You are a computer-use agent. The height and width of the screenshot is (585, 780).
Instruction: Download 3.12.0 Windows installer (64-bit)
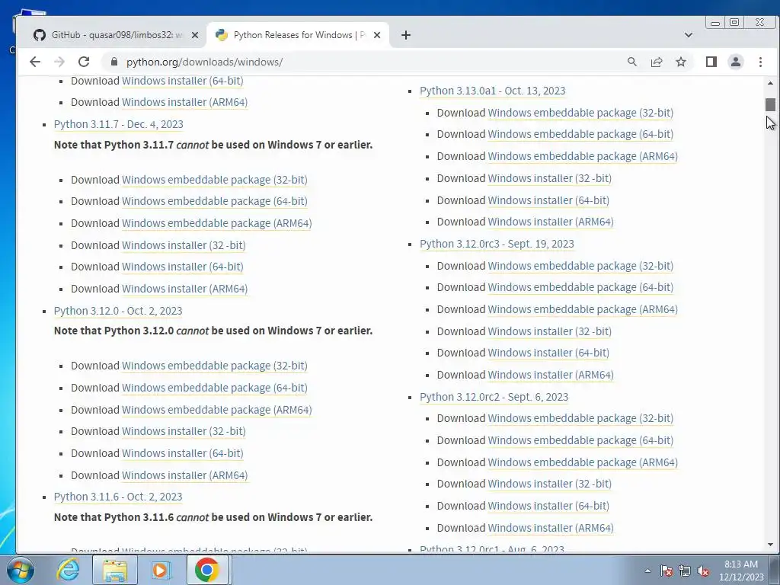click(x=183, y=453)
